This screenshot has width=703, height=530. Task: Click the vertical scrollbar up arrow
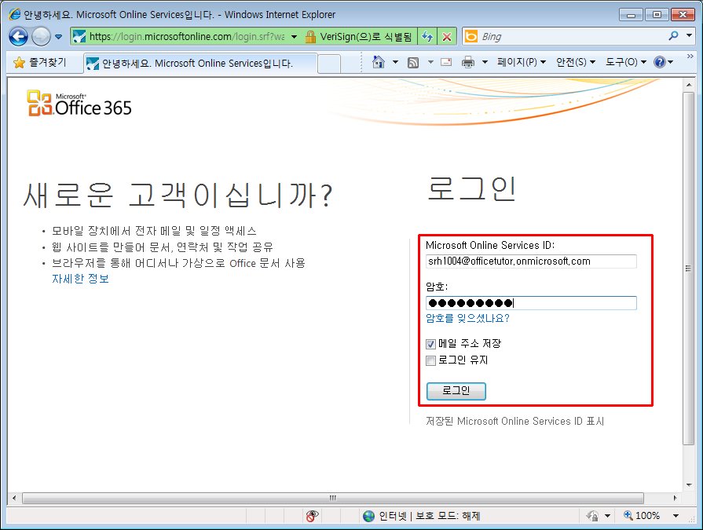(689, 85)
